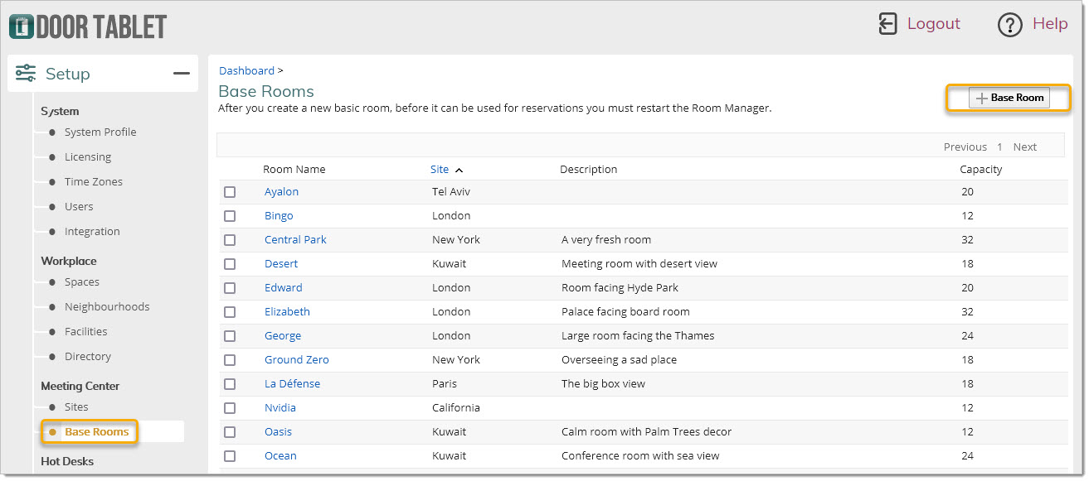Check the box beside La Défense
Image resolution: width=1089 pixels, height=481 pixels.
click(x=230, y=384)
